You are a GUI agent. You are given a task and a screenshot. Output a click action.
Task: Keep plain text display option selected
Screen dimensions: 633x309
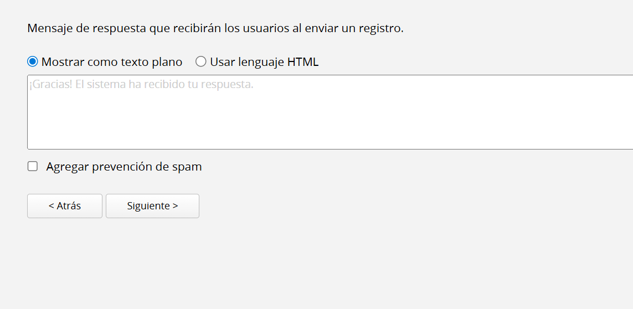click(33, 62)
